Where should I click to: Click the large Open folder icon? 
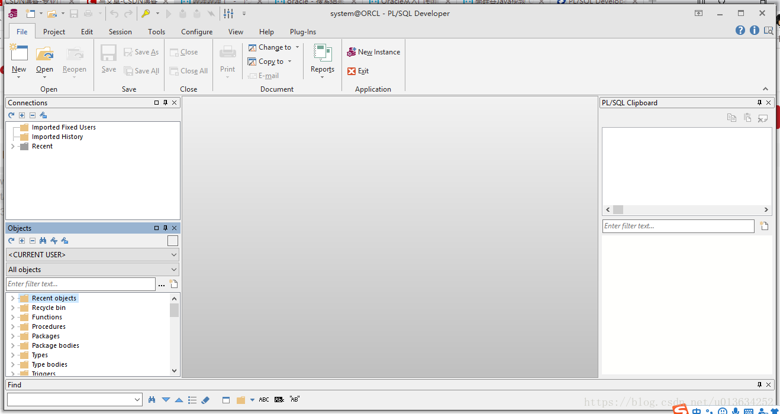tap(44, 53)
